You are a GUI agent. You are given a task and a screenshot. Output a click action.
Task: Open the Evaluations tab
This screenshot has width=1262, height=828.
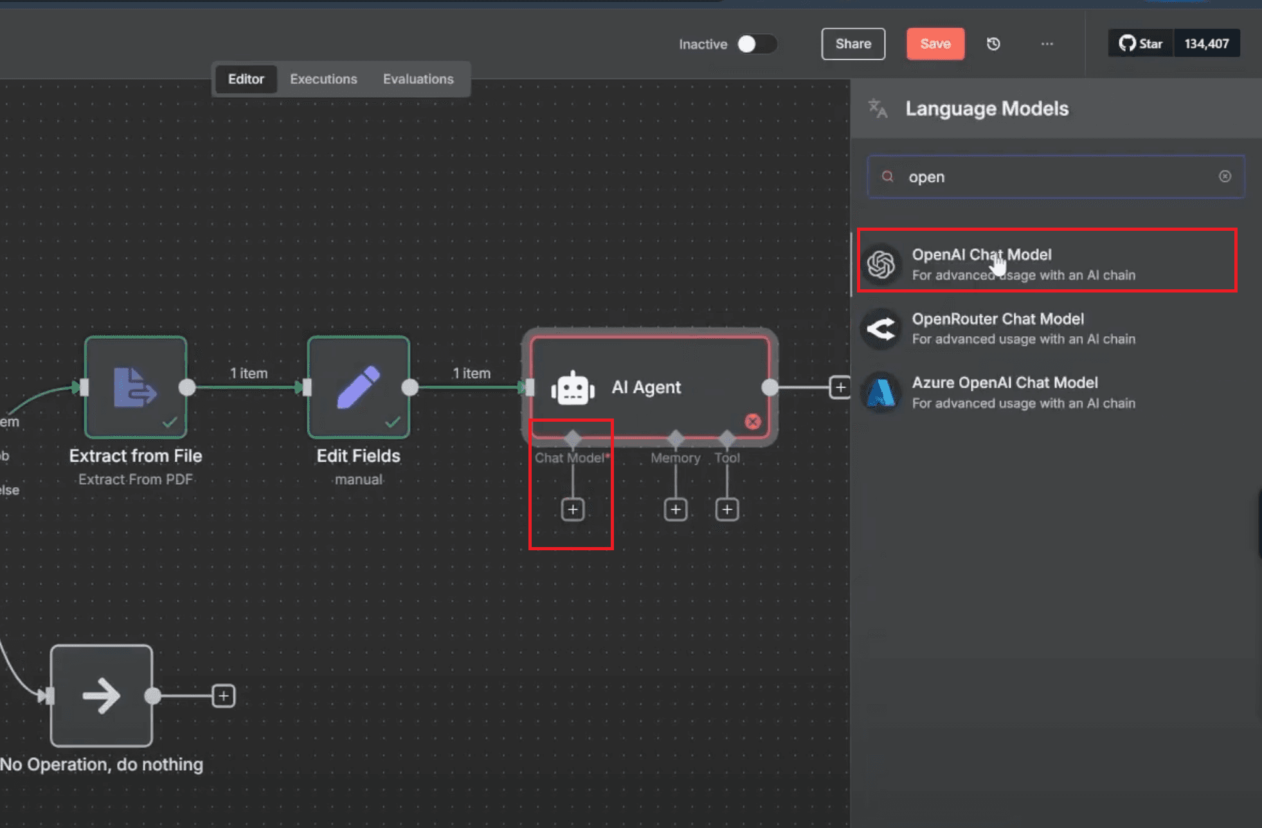(419, 79)
